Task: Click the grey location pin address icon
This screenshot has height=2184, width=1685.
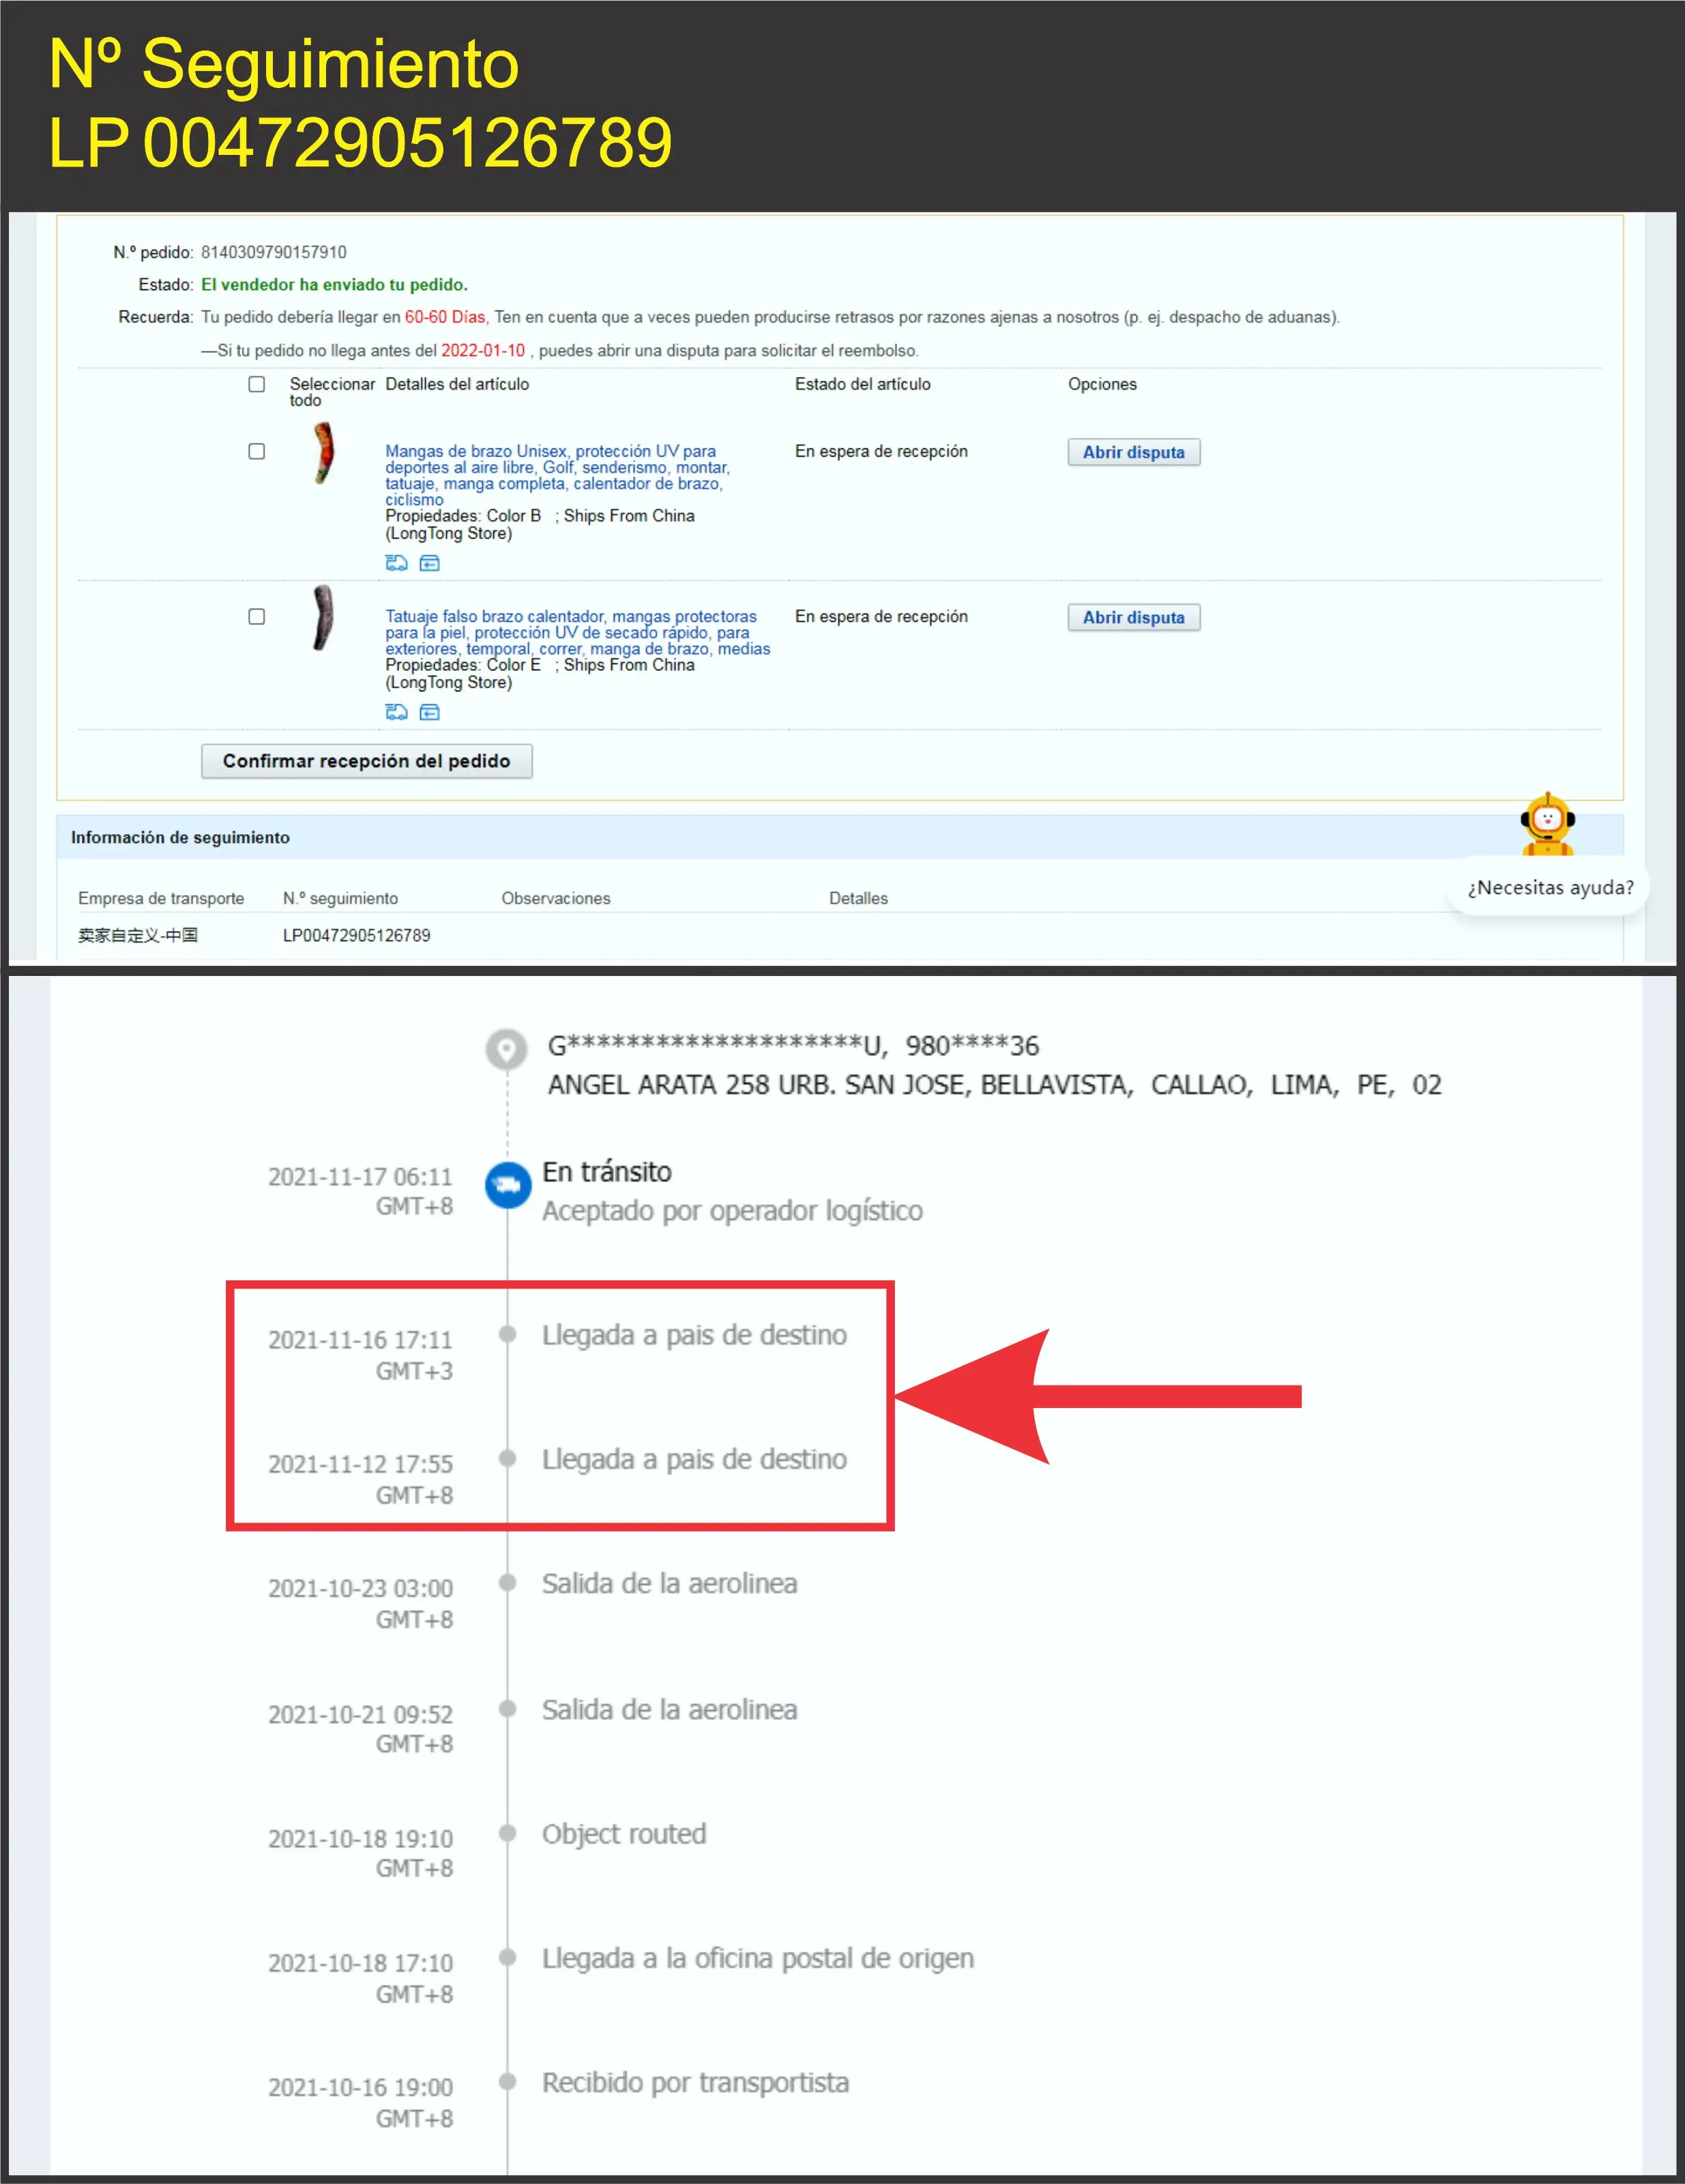Action: pos(507,1050)
